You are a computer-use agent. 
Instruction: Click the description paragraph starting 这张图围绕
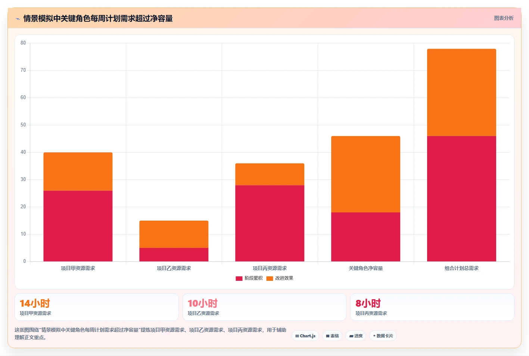pos(150,334)
